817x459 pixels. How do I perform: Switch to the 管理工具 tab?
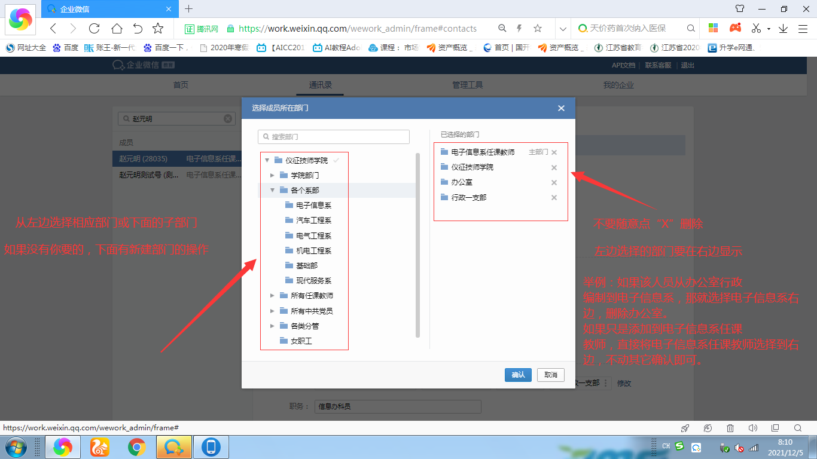(468, 85)
